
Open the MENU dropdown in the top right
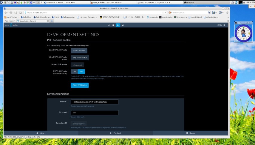click(221, 25)
